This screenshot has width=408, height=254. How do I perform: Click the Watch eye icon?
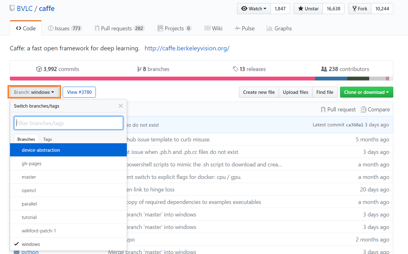click(x=244, y=9)
